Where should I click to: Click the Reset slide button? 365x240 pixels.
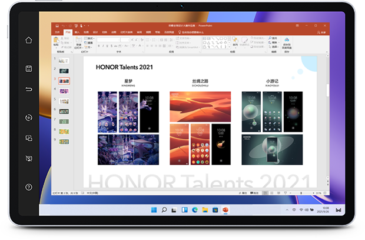tap(89, 43)
